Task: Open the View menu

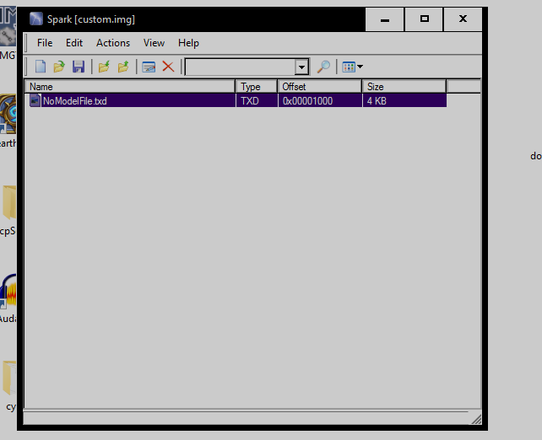Action: pyautogui.click(x=154, y=43)
